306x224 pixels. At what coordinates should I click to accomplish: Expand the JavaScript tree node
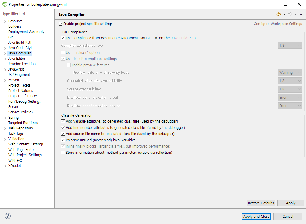click(5, 70)
